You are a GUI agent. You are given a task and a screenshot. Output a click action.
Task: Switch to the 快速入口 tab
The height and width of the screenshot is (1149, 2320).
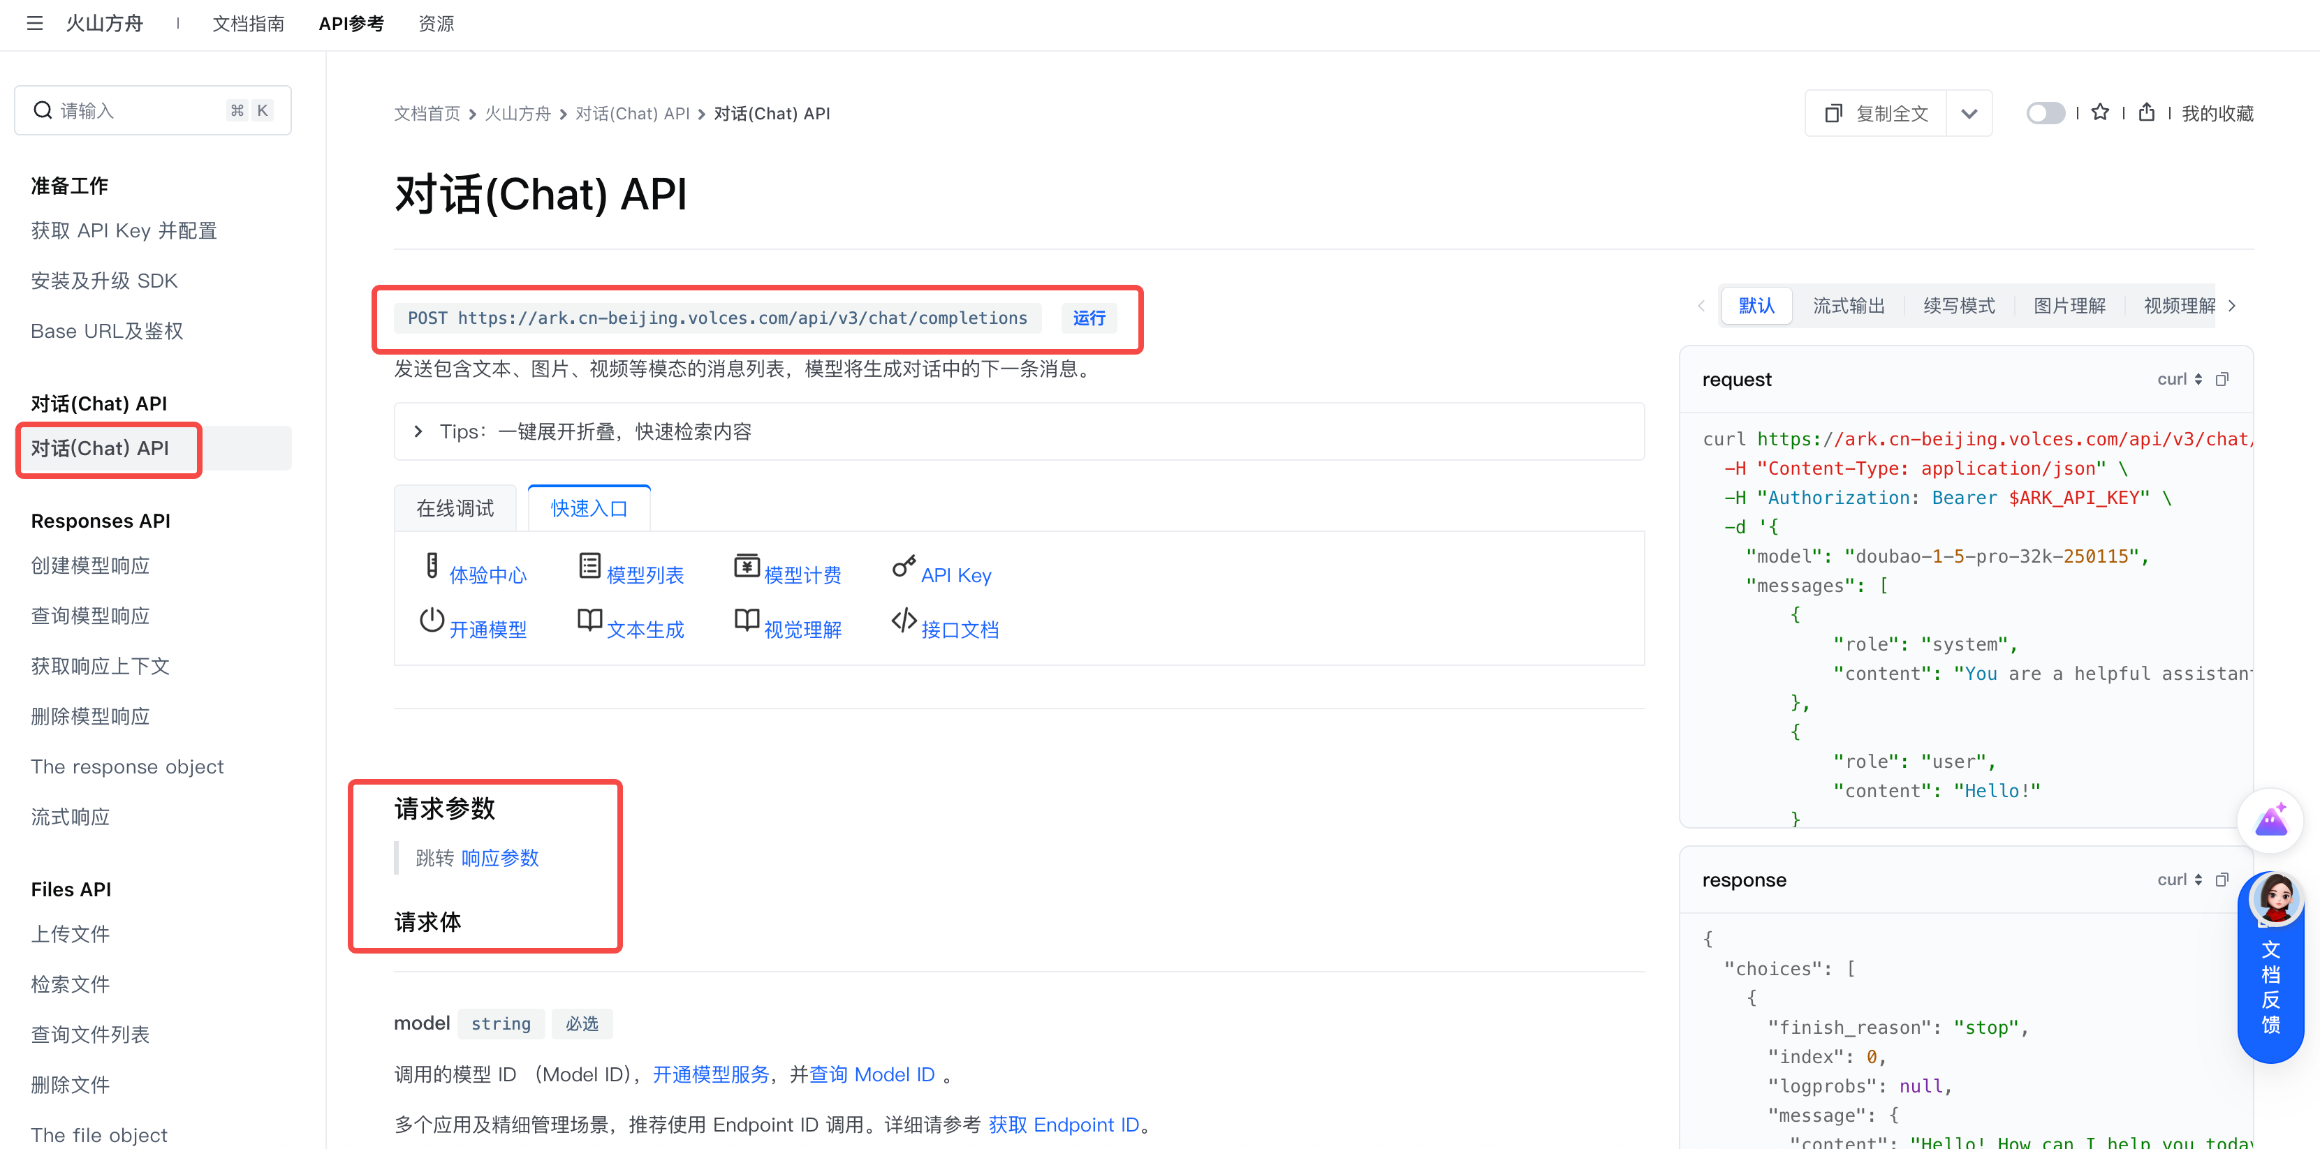click(589, 509)
